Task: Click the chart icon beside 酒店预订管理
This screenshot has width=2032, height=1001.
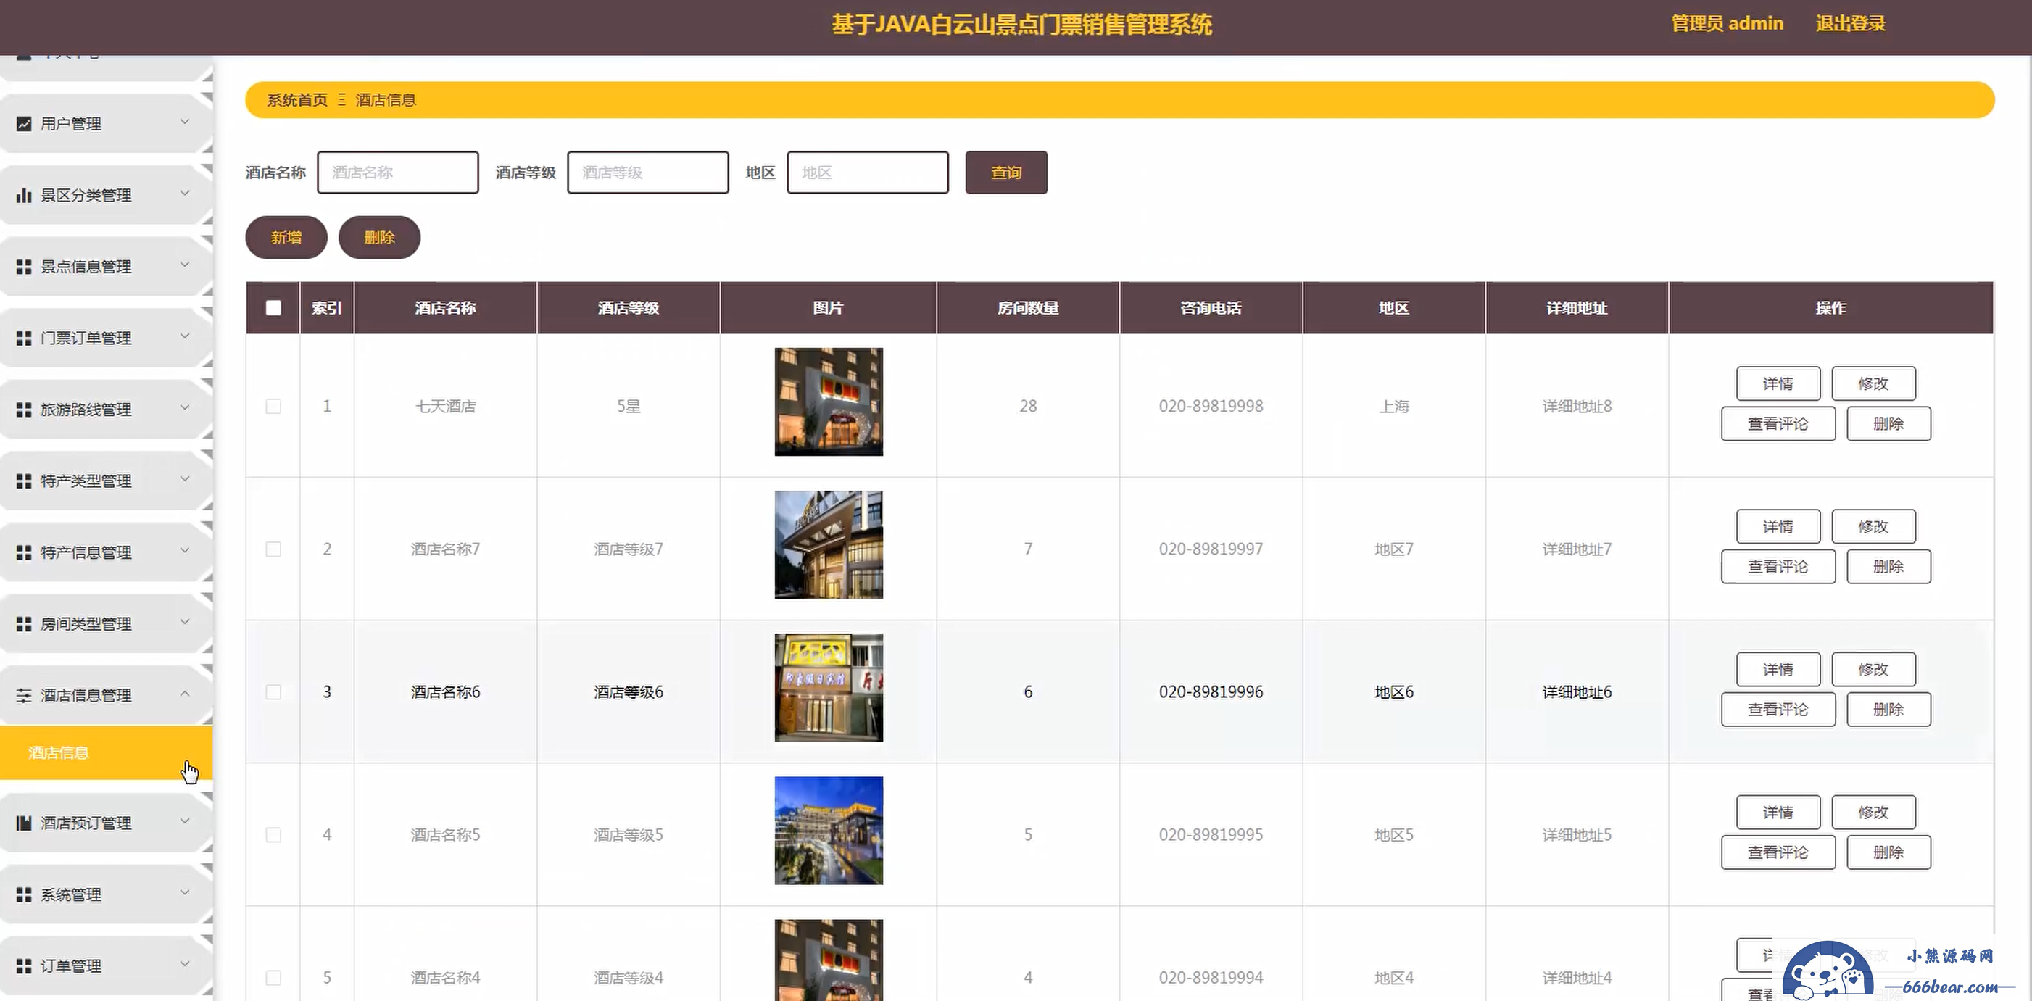Action: point(25,823)
